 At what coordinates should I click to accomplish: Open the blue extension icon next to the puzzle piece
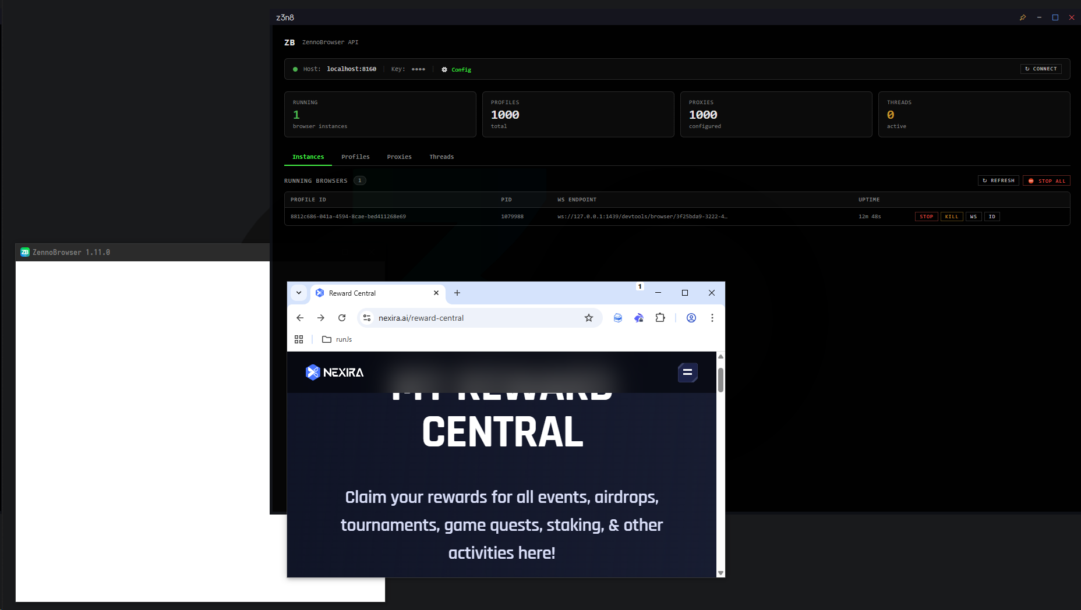(x=639, y=318)
